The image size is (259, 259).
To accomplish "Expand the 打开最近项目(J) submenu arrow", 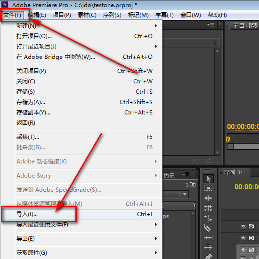I will tap(155, 47).
